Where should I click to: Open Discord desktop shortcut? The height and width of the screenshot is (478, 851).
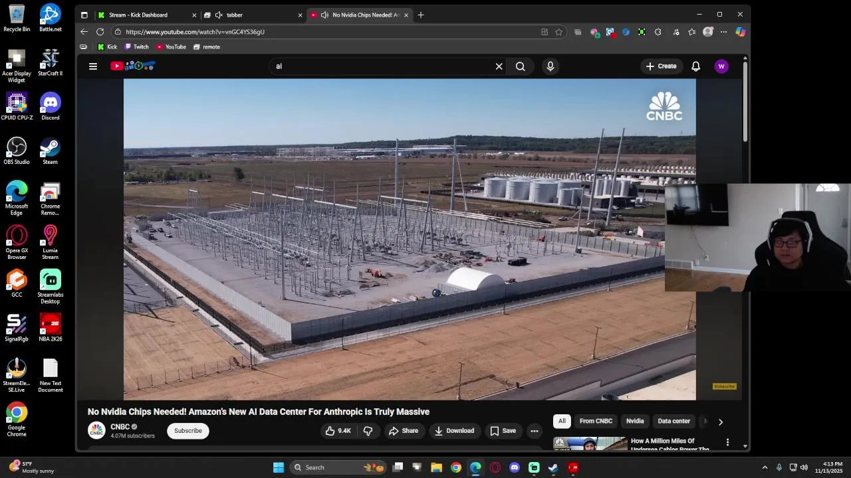[x=50, y=107]
